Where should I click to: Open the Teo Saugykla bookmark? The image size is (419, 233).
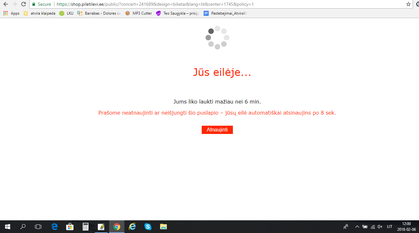pos(178,13)
